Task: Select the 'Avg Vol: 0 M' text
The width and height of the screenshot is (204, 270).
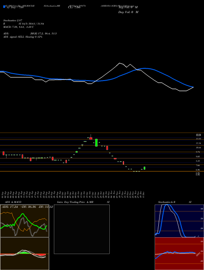Action: point(128,7)
